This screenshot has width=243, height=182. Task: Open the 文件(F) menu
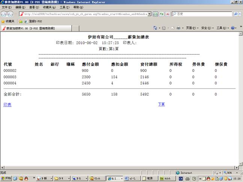tap(7, 7)
